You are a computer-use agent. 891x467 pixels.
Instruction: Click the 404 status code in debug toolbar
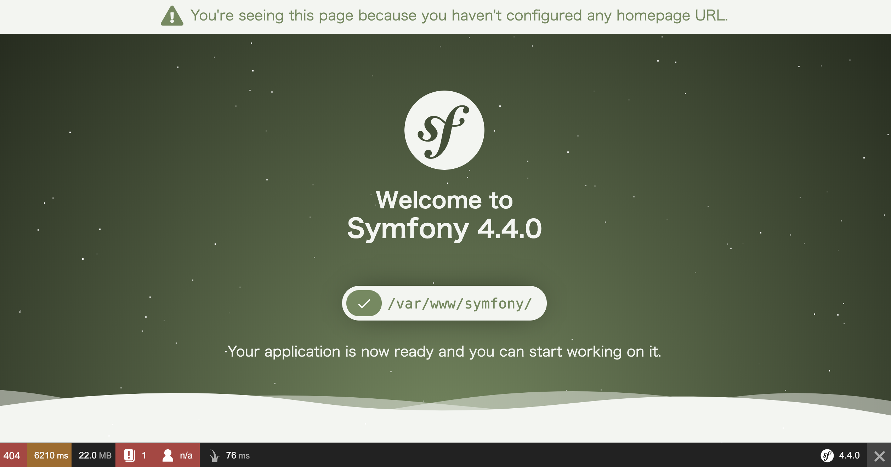pyautogui.click(x=12, y=455)
